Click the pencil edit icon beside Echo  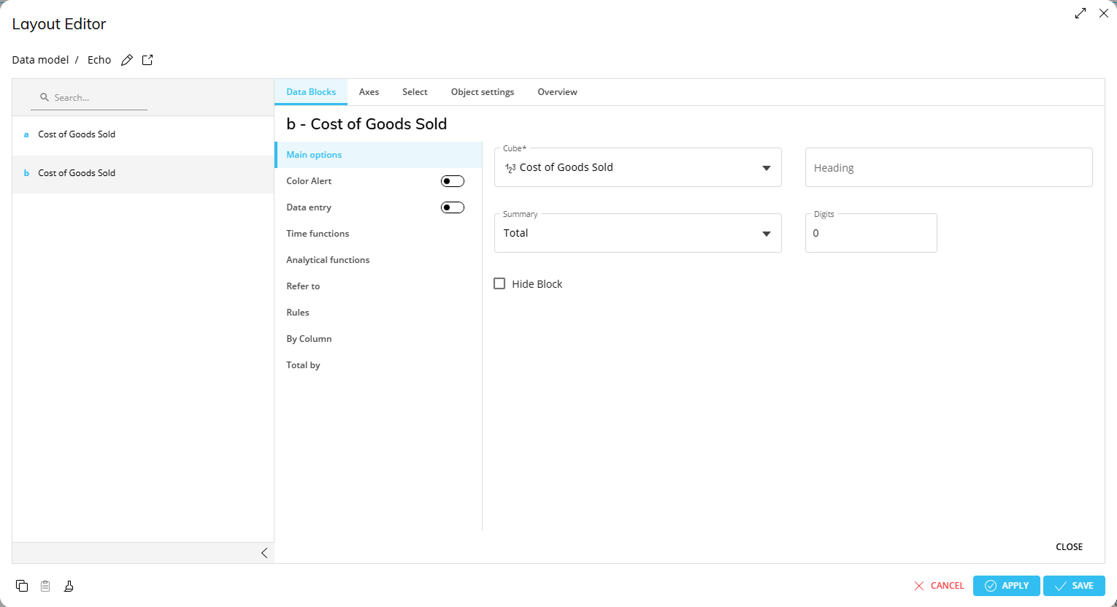coord(127,60)
